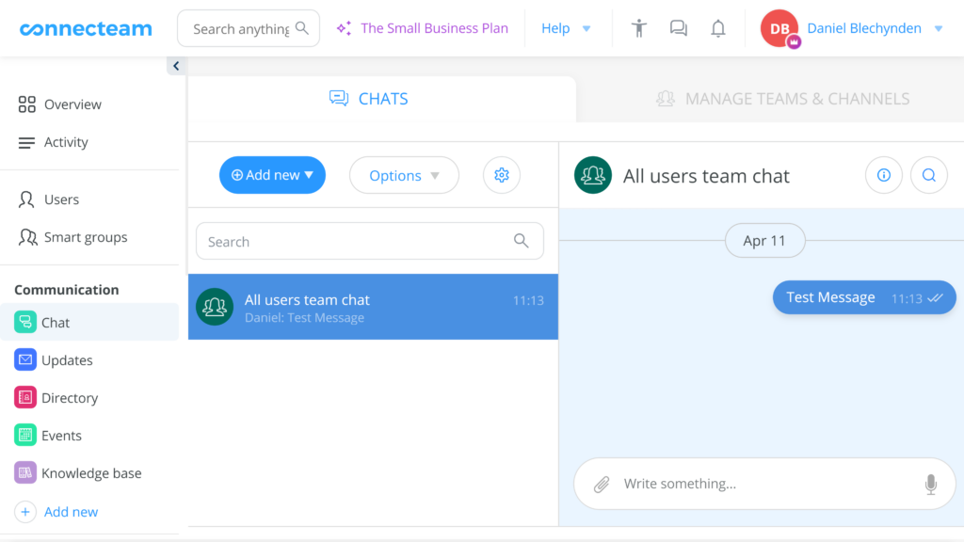Search within the All users team chat
The height and width of the screenshot is (542, 964).
(x=928, y=175)
